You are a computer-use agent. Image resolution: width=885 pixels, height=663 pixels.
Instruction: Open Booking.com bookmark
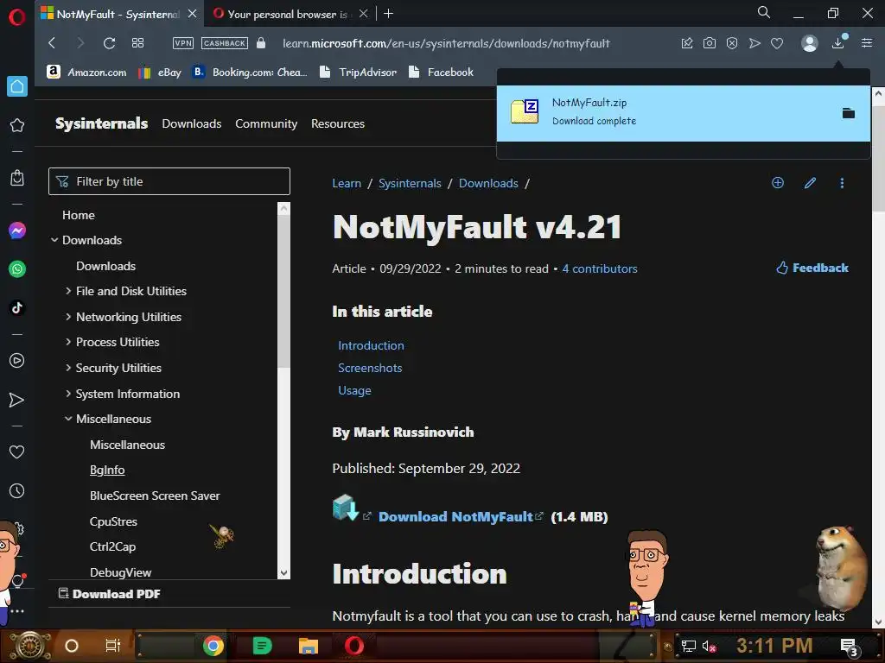pos(250,73)
